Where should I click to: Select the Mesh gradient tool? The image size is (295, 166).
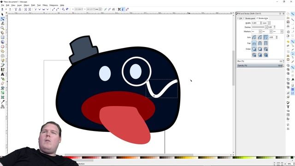2,97
